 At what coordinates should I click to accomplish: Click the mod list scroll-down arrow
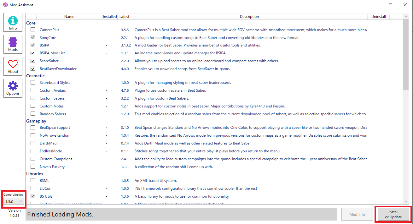(406, 201)
